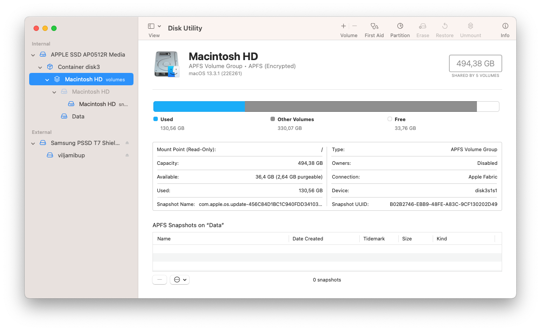Collapse Samsung PSSD T7 Shield disk
This screenshot has height=331, width=541.
[33, 143]
